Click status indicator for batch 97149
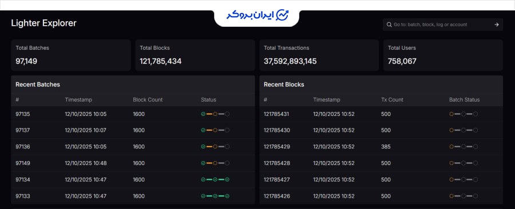This screenshot has width=515, height=209. (215, 163)
